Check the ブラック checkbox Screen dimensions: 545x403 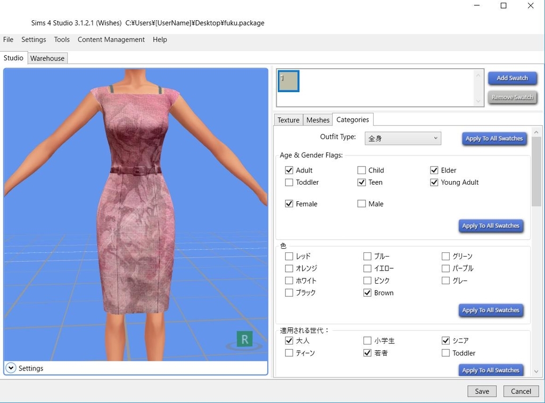(289, 293)
